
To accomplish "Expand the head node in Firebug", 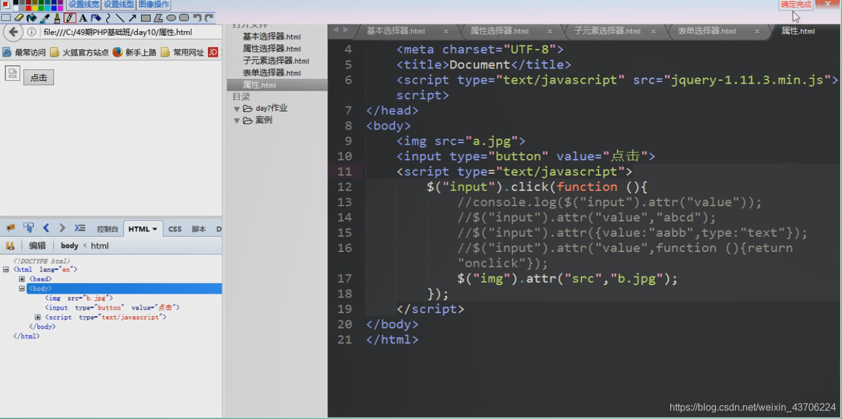I will pos(22,279).
